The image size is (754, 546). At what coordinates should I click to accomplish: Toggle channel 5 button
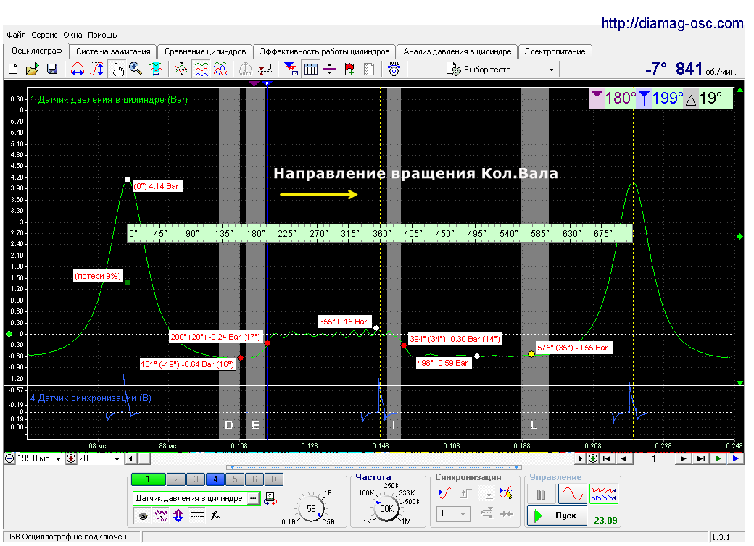point(235,479)
